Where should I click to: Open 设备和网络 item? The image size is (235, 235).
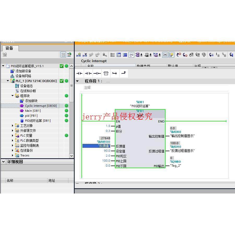coord(23,76)
